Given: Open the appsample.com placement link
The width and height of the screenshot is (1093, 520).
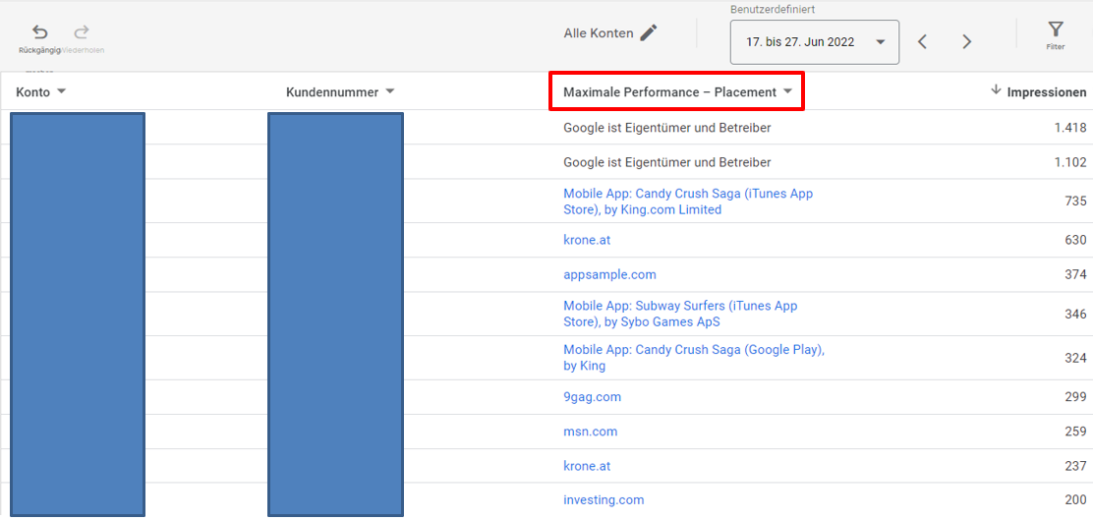Looking at the screenshot, I should [610, 274].
